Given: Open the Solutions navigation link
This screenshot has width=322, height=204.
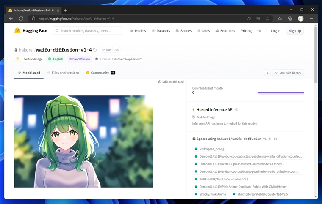Looking at the screenshot, I should 225,31.
